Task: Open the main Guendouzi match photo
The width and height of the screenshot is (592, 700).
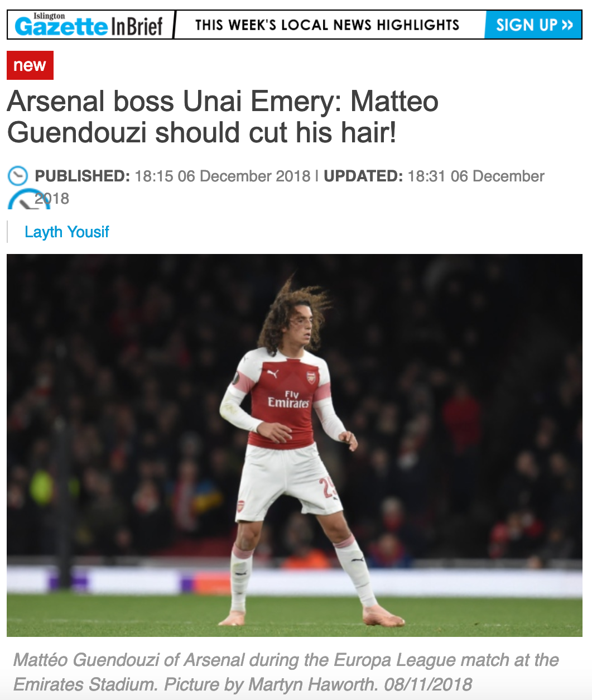Action: click(295, 445)
